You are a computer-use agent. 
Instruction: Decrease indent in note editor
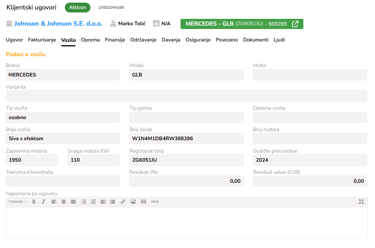(103, 202)
